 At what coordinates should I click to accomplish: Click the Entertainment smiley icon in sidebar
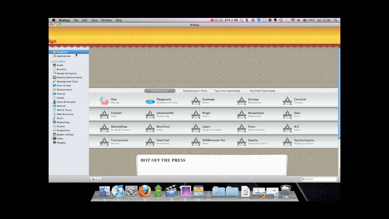(x=54, y=90)
